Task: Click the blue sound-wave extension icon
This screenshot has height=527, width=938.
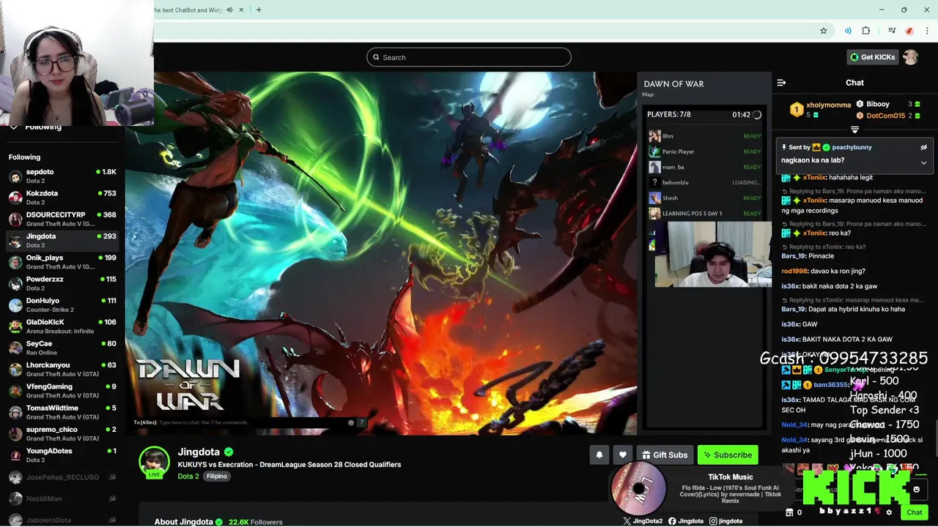Action: tap(848, 31)
